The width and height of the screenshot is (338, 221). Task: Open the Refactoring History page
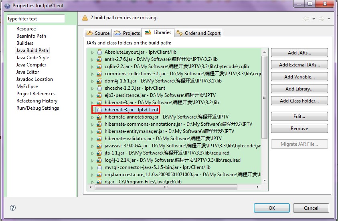click(37, 101)
